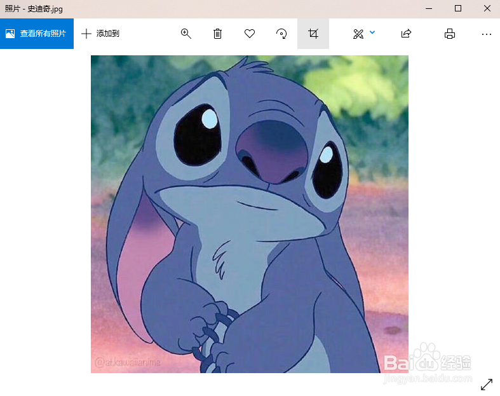Enter fullscreen with the diagonal arrows icon
500x396 pixels.
(487, 384)
